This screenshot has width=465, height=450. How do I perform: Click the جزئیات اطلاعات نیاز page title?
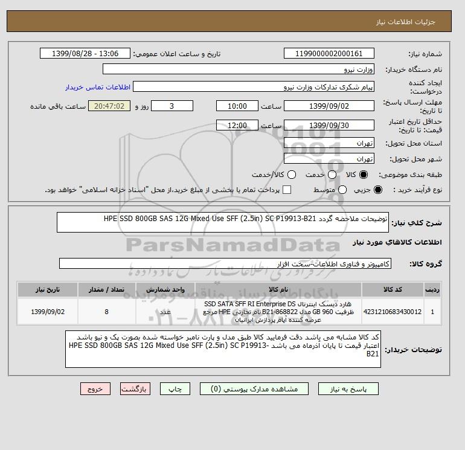[405, 22]
